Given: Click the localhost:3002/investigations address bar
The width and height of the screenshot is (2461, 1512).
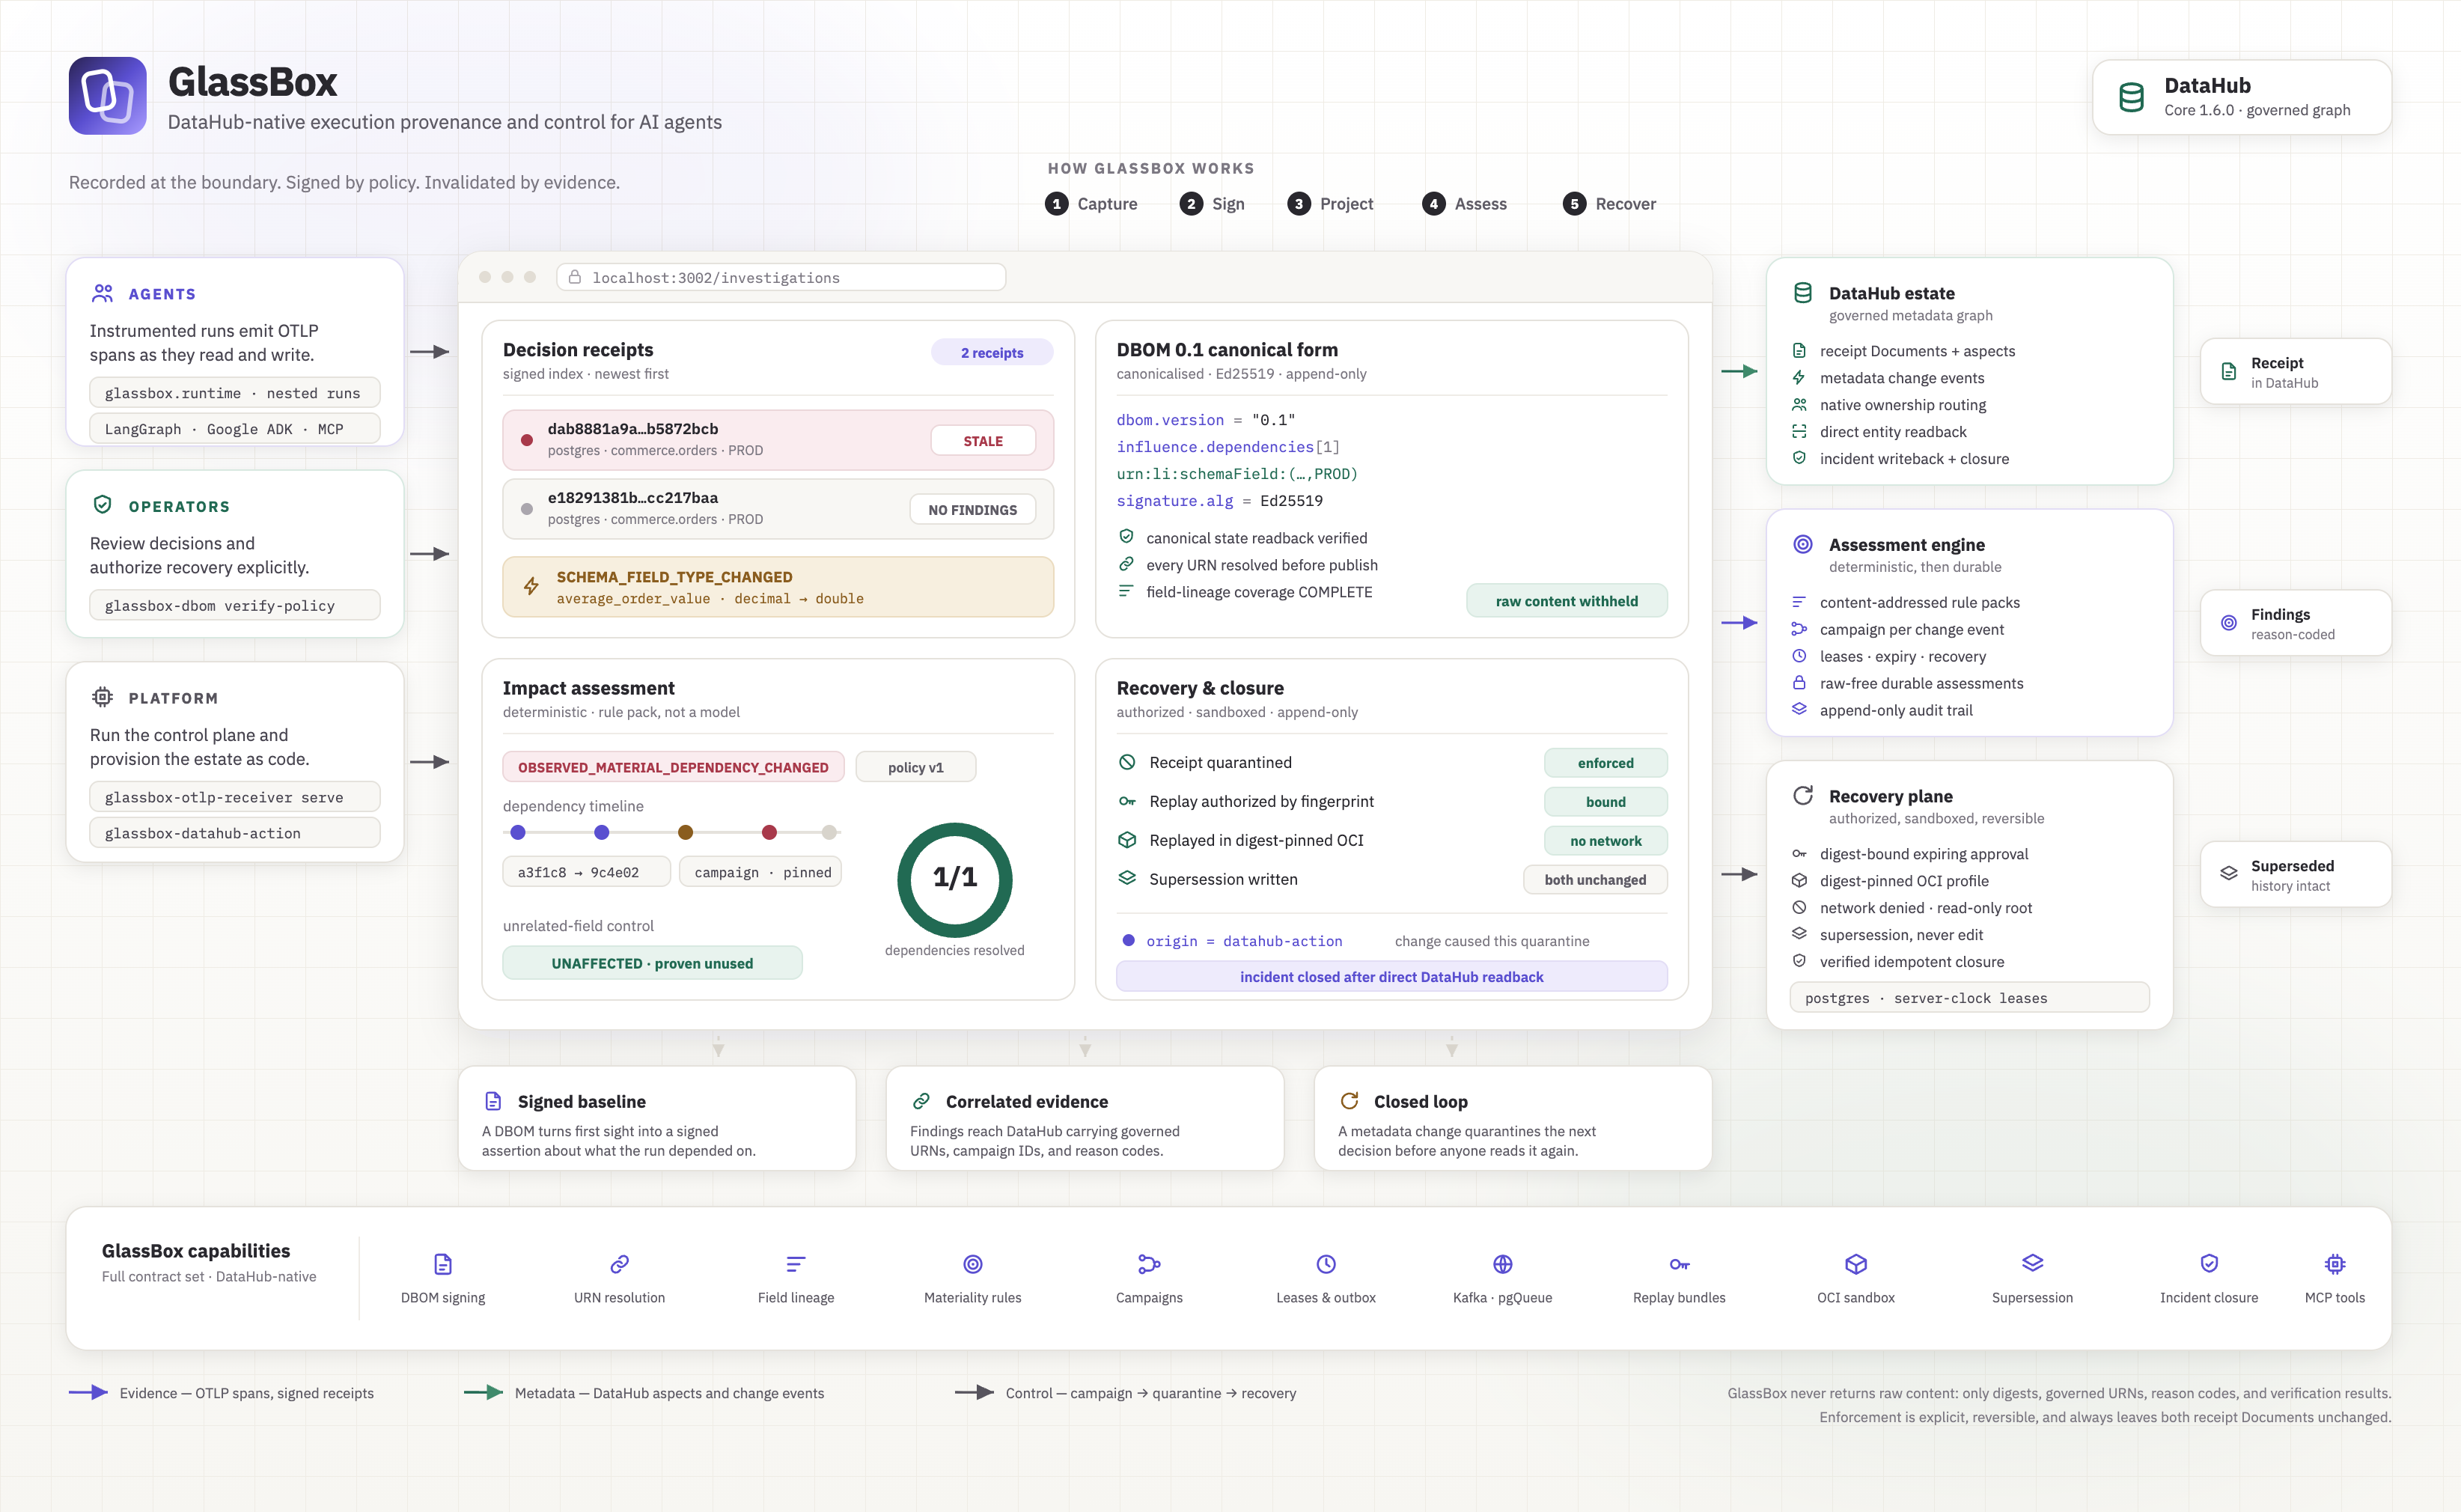Looking at the screenshot, I should [781, 277].
